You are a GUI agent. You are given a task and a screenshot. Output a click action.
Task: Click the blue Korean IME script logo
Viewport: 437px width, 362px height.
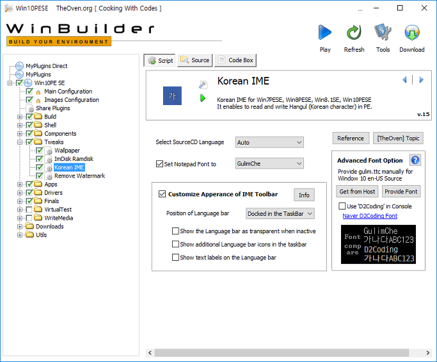pos(172,95)
